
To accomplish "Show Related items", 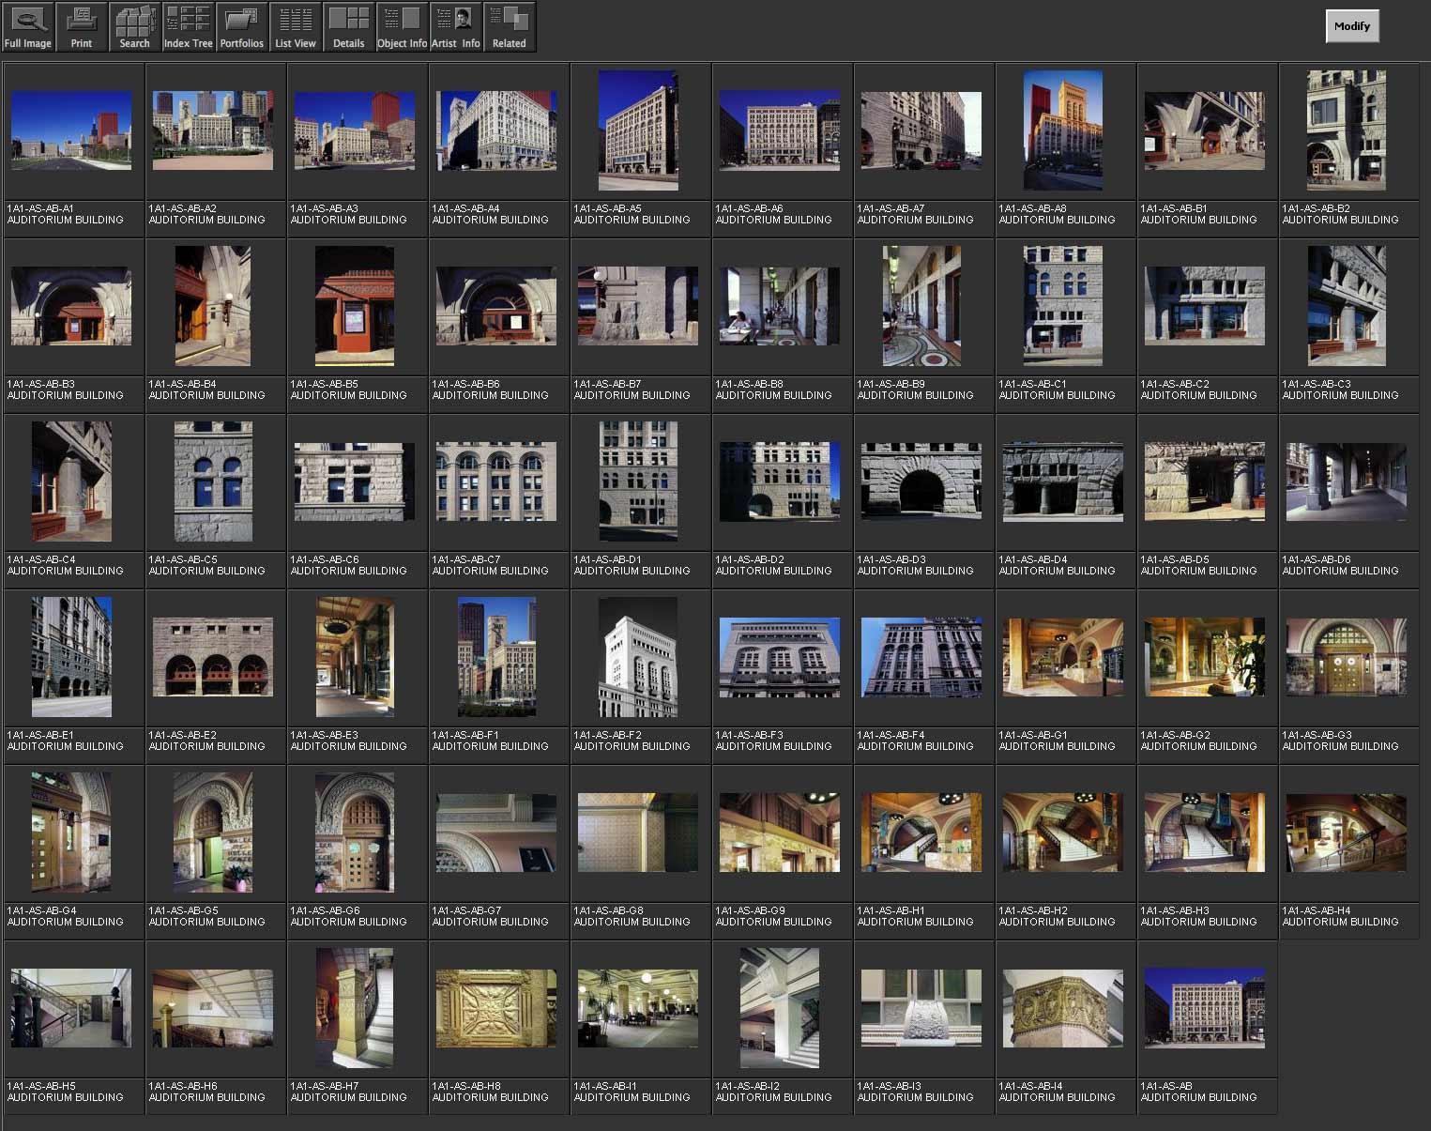I will pos(510,27).
